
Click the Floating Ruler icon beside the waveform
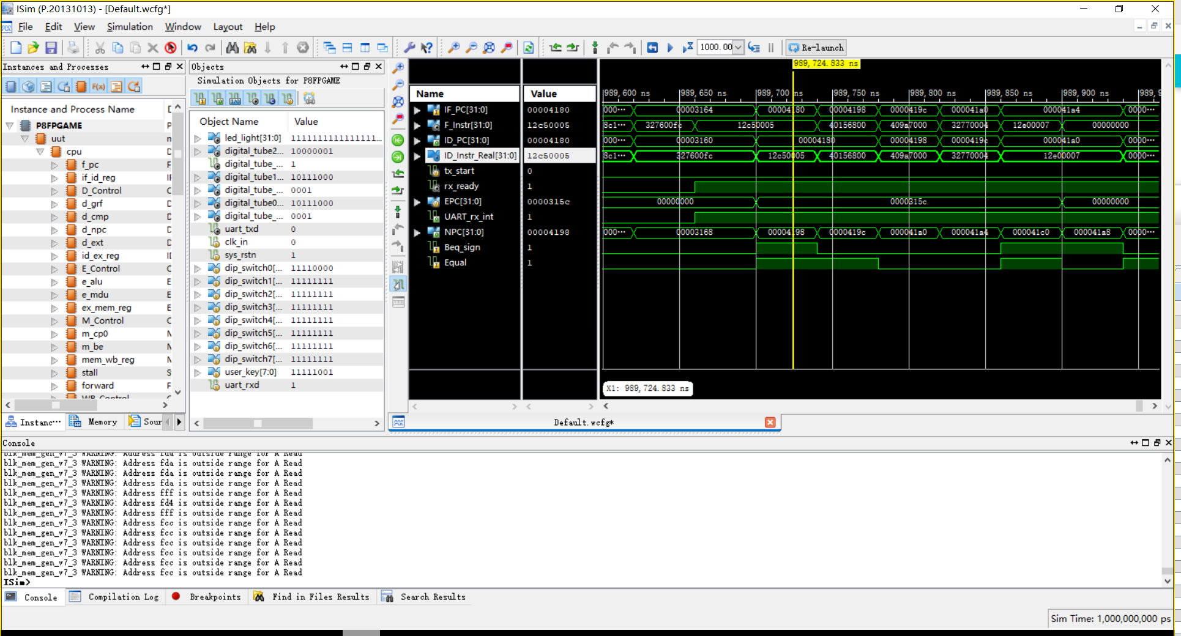coord(398,301)
